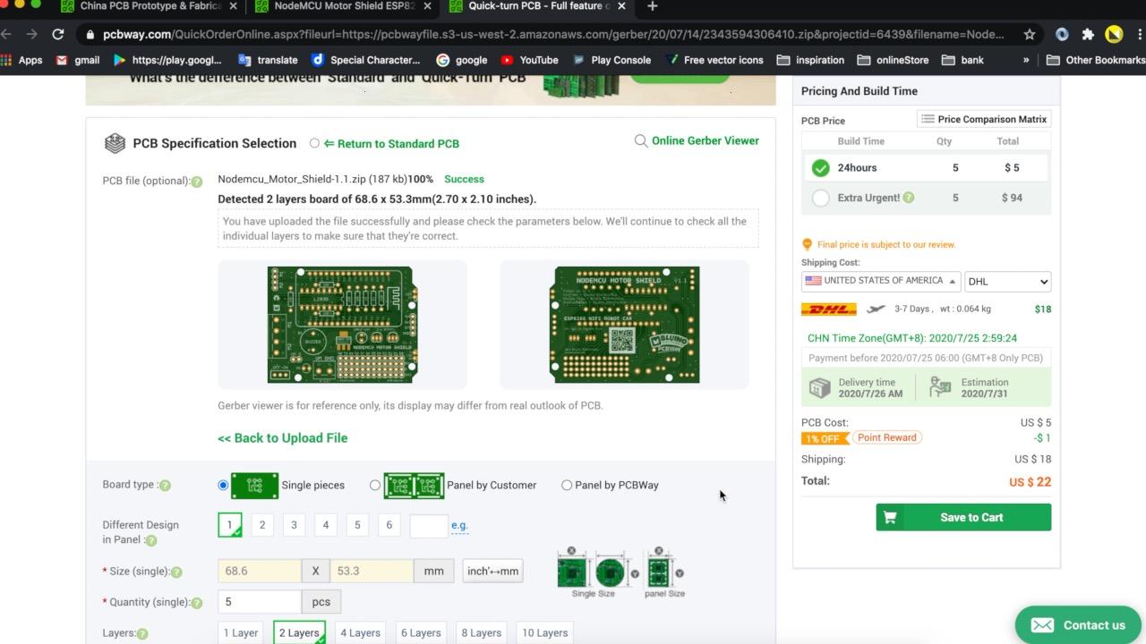Reload the current page

tap(58, 34)
